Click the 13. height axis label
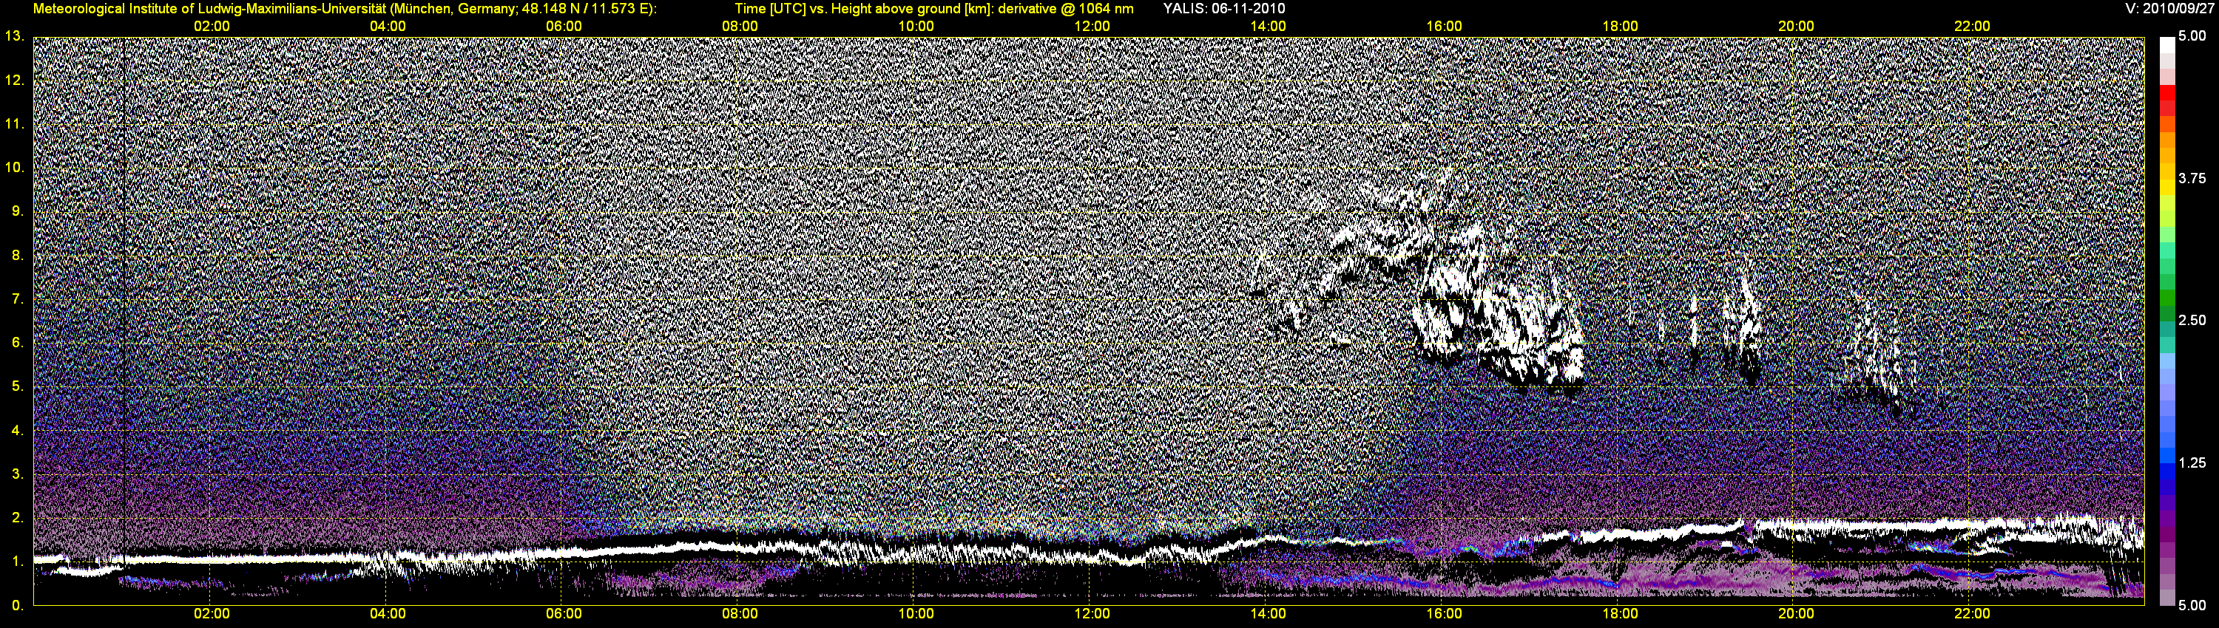Image resolution: width=2219 pixels, height=628 pixels. [x=14, y=36]
